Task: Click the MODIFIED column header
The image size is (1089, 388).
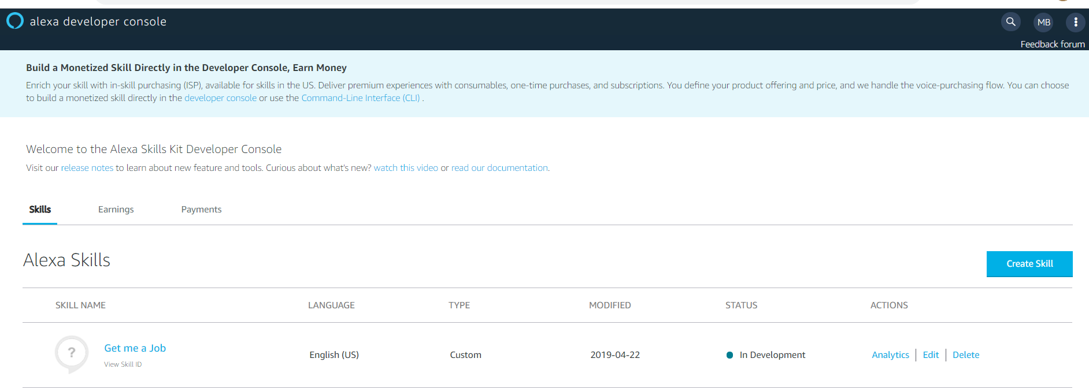Action: 610,305
